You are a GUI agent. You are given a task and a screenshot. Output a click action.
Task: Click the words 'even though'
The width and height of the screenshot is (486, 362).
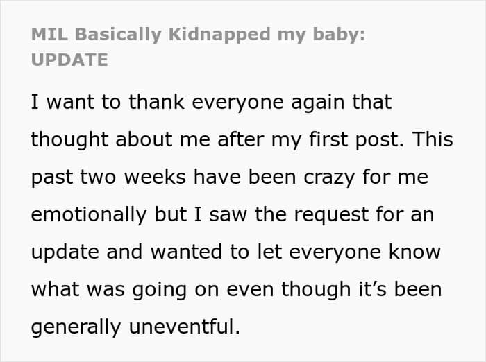[290, 290]
